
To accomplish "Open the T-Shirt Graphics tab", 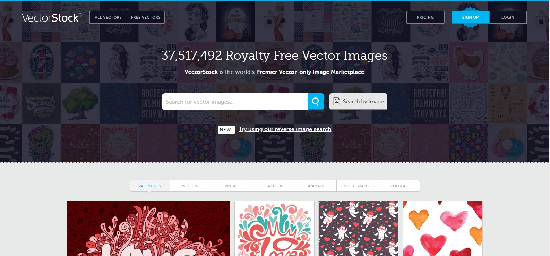I will [358, 186].
